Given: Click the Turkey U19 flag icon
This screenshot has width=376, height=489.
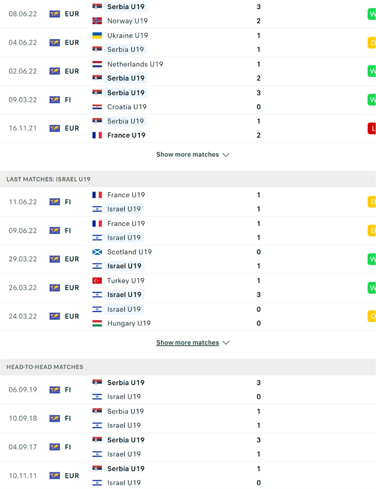Looking at the screenshot, I should click(97, 280).
